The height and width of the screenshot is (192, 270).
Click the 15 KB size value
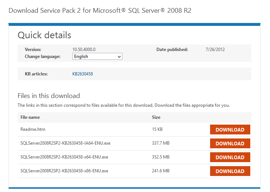[157, 129]
